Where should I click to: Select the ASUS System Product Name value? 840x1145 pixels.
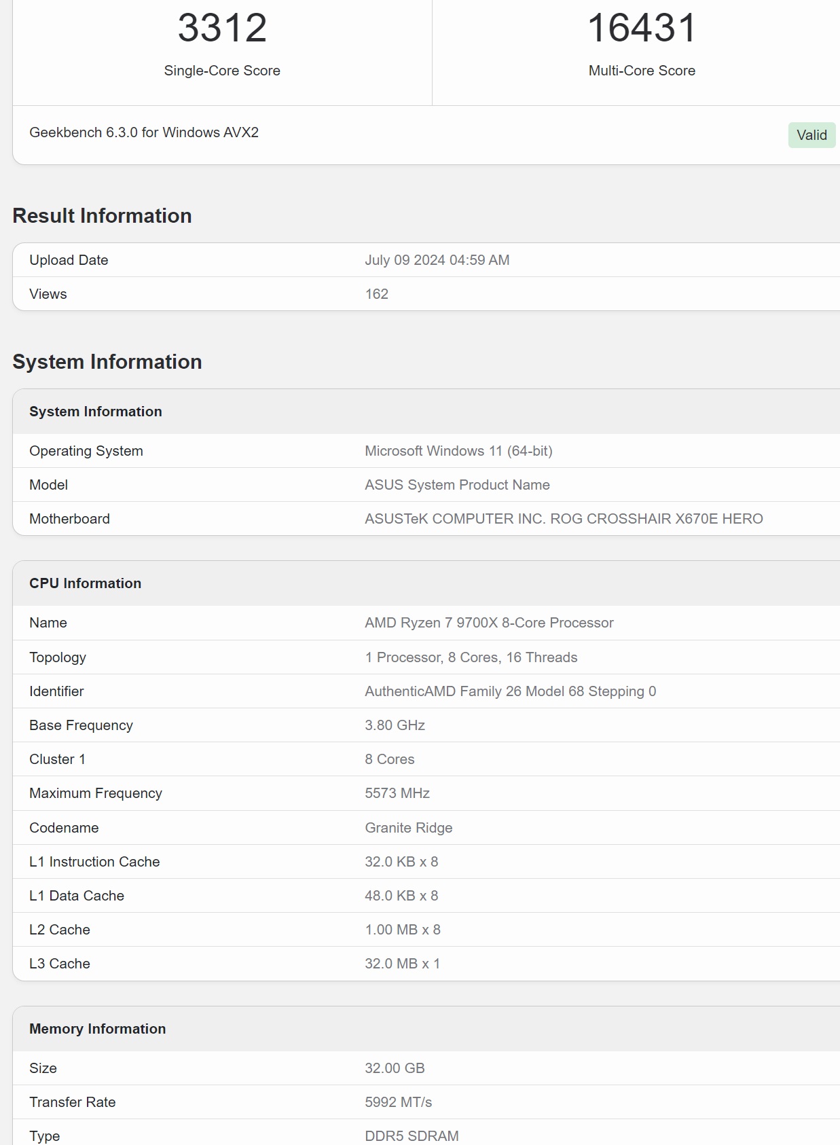pos(457,485)
